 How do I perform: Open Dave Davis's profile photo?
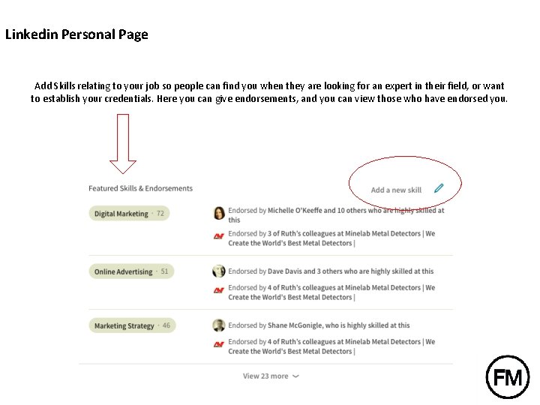click(x=219, y=271)
